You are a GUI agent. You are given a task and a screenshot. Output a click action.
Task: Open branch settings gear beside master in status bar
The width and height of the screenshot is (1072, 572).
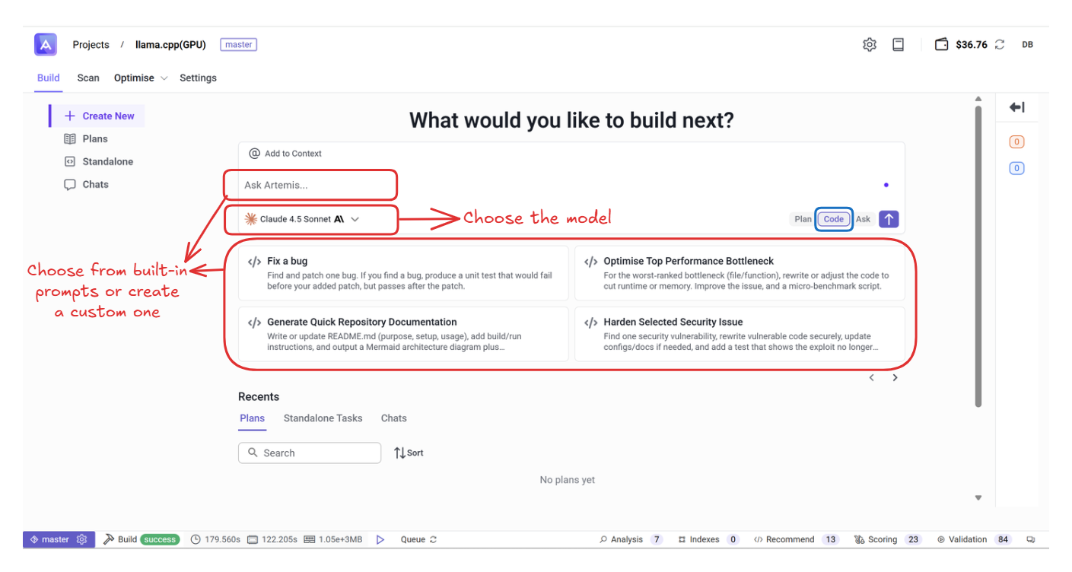pos(82,539)
